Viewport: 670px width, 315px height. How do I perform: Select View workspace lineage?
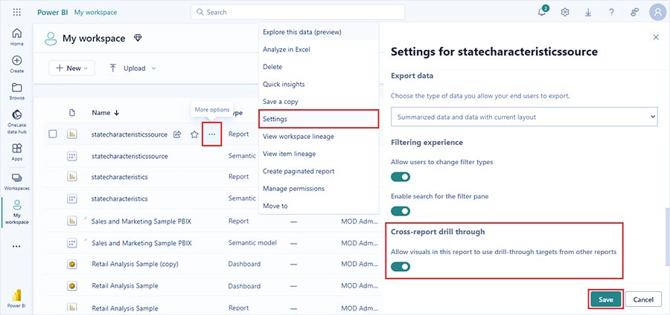coord(319,137)
